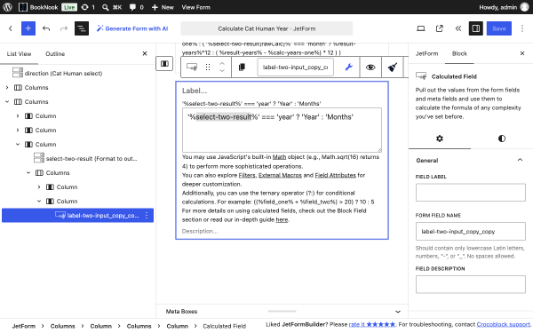Collapse toolbar with double chevron icon
The width and height of the screenshot is (533, 333).
[x=457, y=28]
